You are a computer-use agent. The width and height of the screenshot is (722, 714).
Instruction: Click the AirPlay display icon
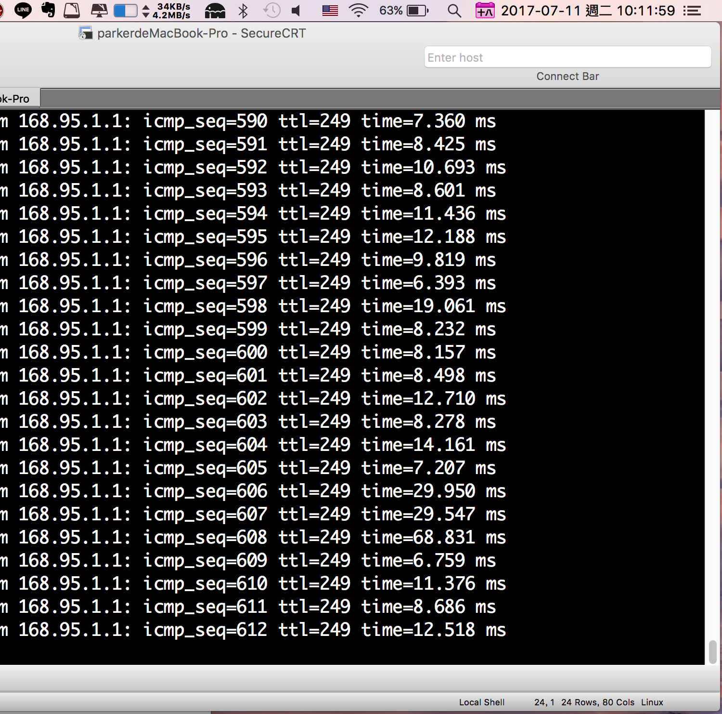coord(99,11)
